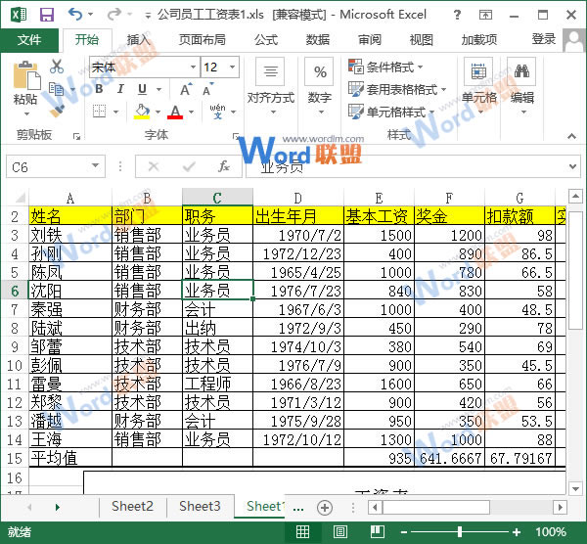Click the Insert Function fx icon

click(x=224, y=166)
